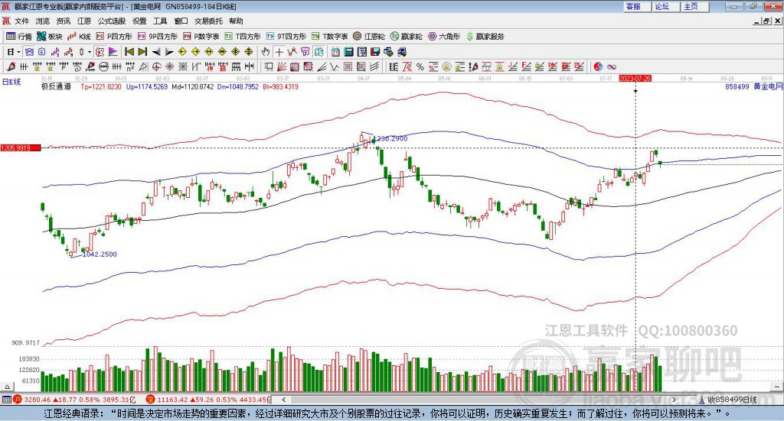Select the percent % retracement tool
Image resolution: width=784 pixels, height=421 pixels.
pos(420,66)
